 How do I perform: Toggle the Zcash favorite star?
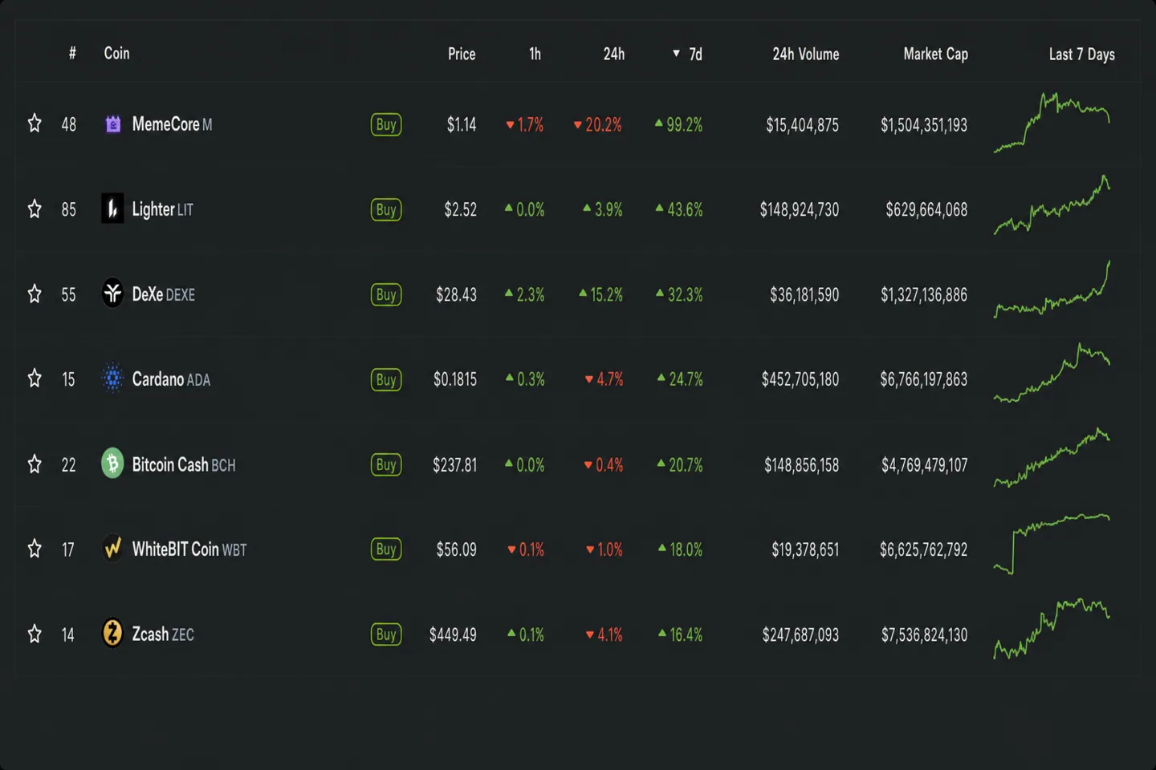pos(35,634)
